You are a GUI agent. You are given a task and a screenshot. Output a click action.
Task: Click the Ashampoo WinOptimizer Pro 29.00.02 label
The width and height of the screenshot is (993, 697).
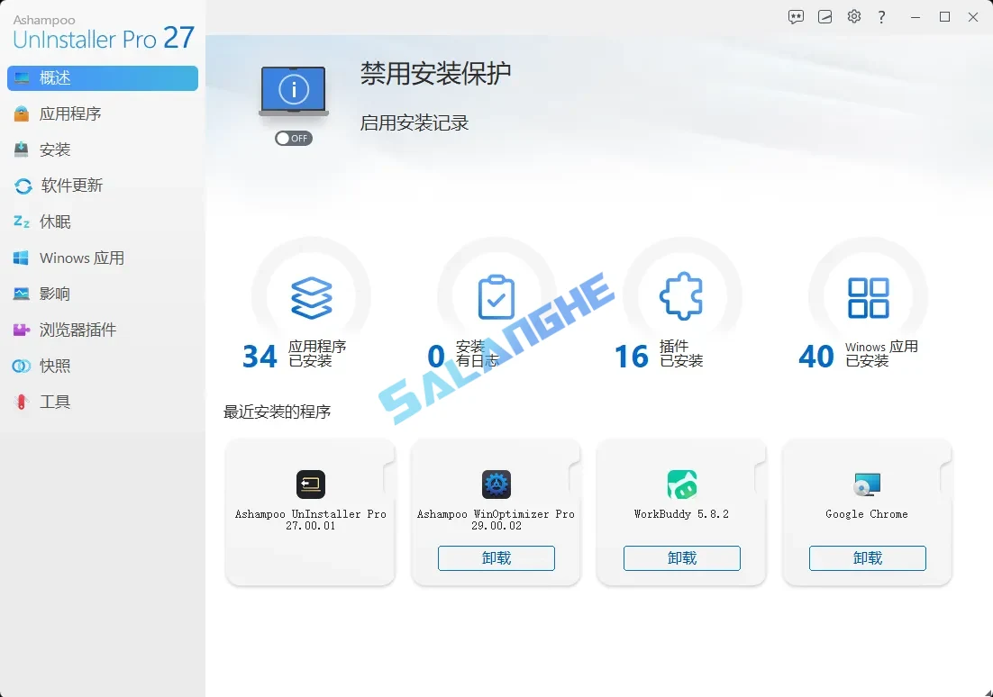tap(496, 520)
